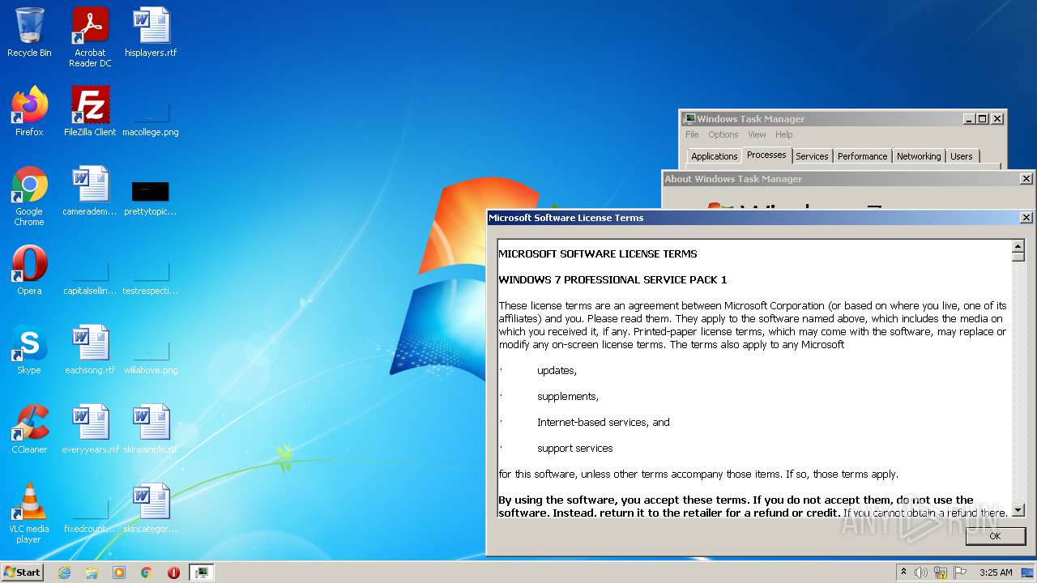Click the 'WINDOWS 7 PROFESSIONAL SERVICE PACK 1' heading
Viewport: 1037px width, 583px height.
point(612,280)
